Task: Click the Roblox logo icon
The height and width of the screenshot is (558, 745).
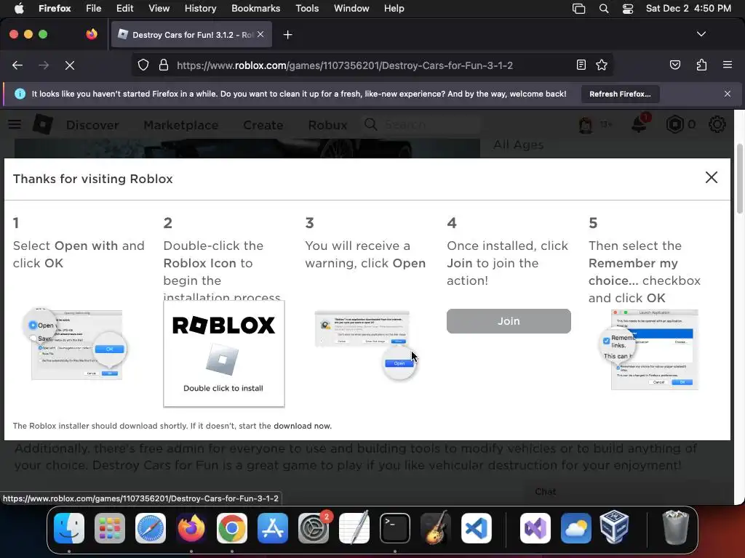Action: [42, 124]
